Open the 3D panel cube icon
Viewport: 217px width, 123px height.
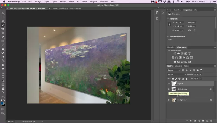click(157, 18)
